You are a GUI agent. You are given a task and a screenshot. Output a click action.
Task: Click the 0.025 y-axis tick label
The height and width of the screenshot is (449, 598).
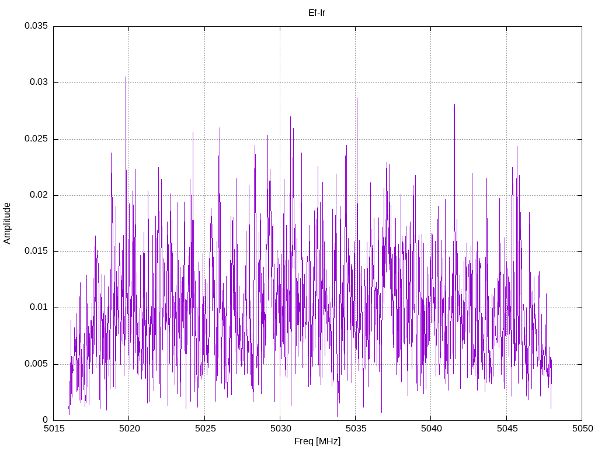(36, 139)
